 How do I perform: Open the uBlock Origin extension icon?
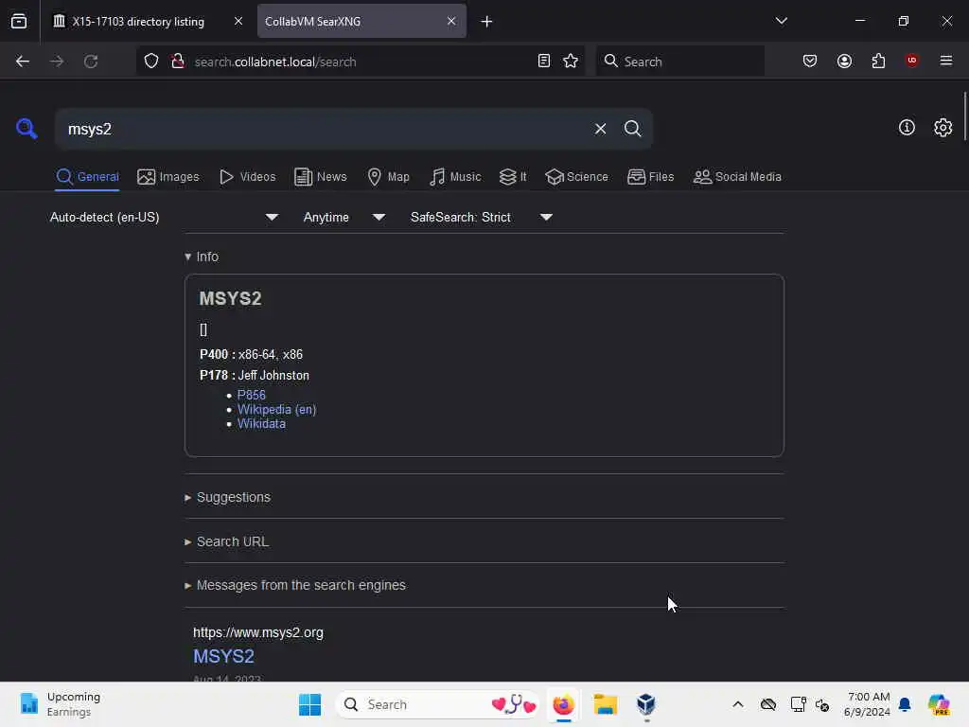(x=912, y=61)
